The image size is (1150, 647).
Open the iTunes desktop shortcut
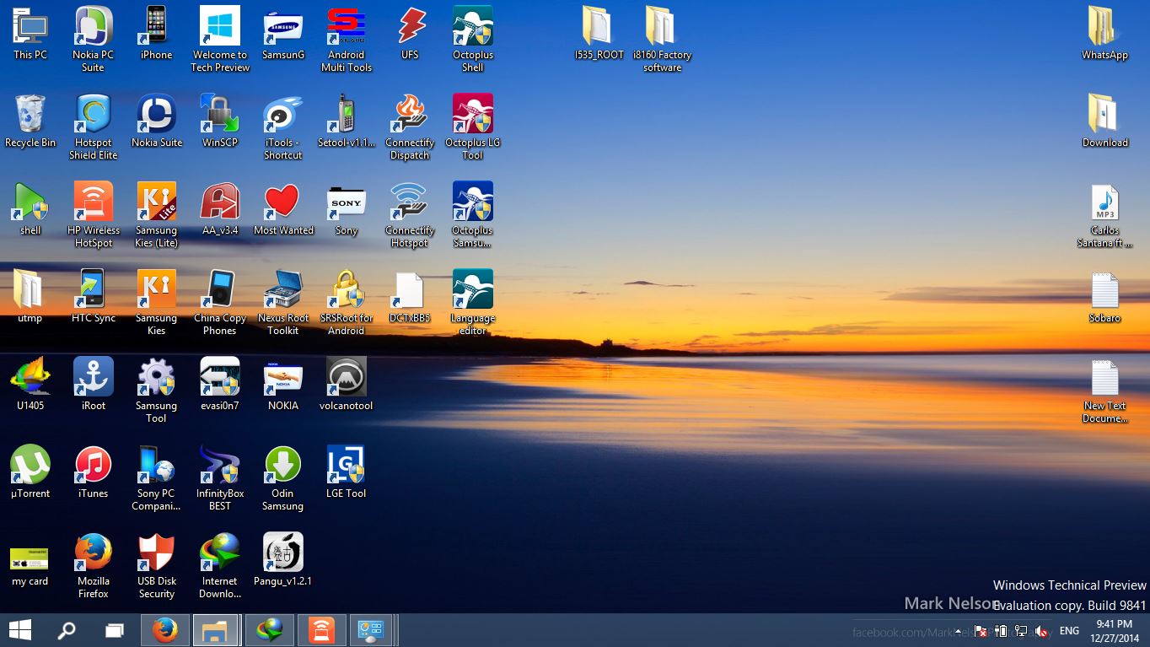93,472
